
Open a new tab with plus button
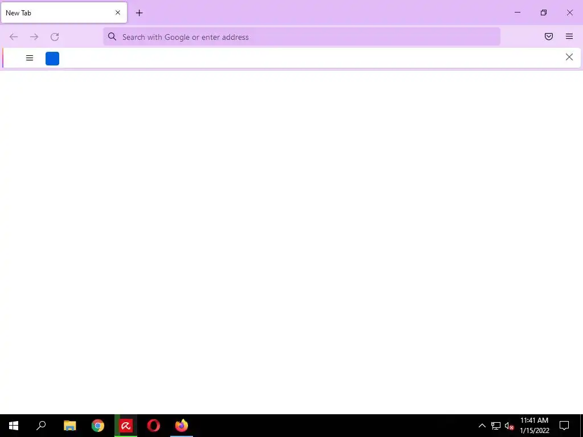coord(139,13)
